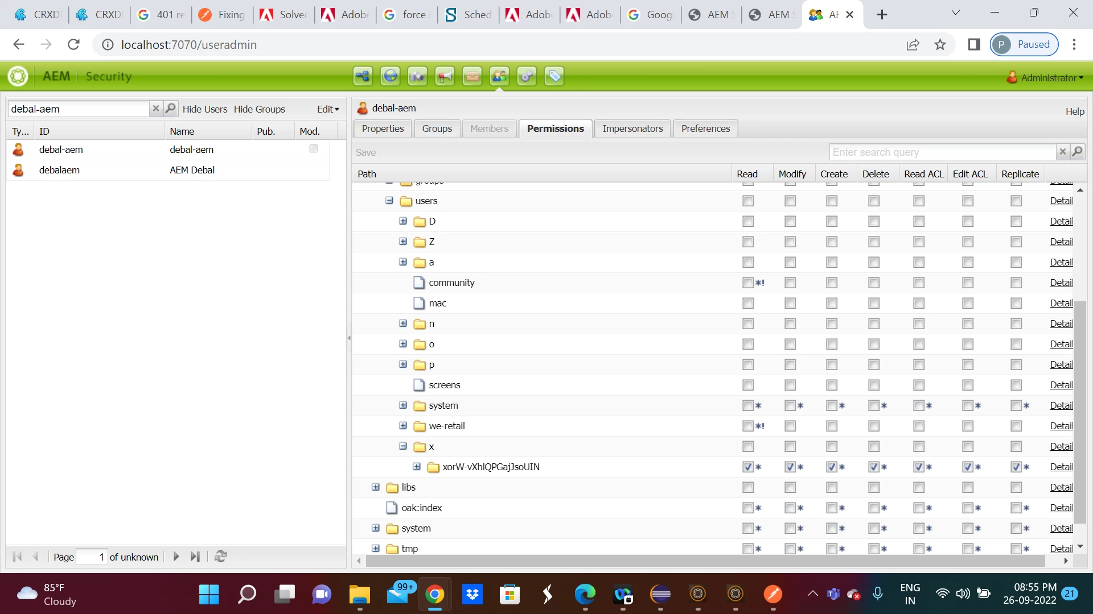The height and width of the screenshot is (614, 1093).
Task: Open the Inbox tray icon
Action: [x=472, y=76]
